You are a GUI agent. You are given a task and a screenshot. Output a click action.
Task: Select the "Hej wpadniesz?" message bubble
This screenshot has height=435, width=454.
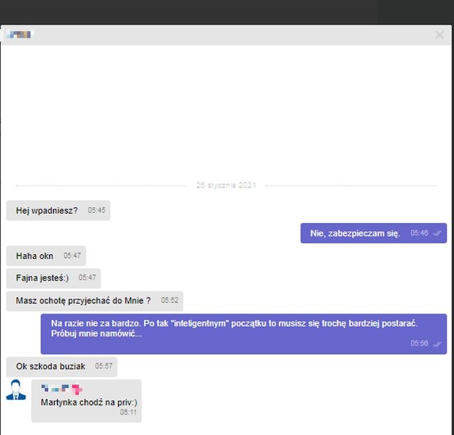click(47, 211)
